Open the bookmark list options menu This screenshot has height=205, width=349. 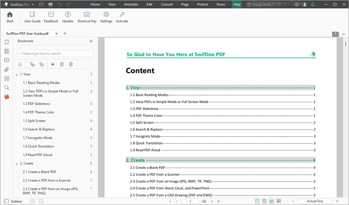pos(20,64)
